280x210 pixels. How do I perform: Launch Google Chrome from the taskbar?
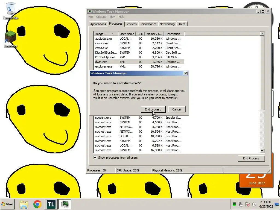[37, 204]
